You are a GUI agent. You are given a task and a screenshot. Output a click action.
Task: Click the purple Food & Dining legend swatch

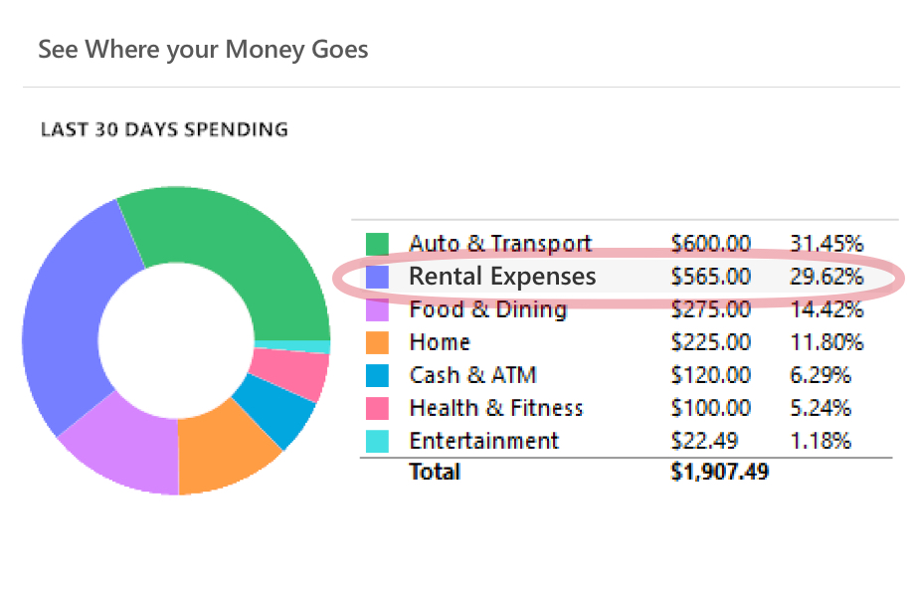377,309
